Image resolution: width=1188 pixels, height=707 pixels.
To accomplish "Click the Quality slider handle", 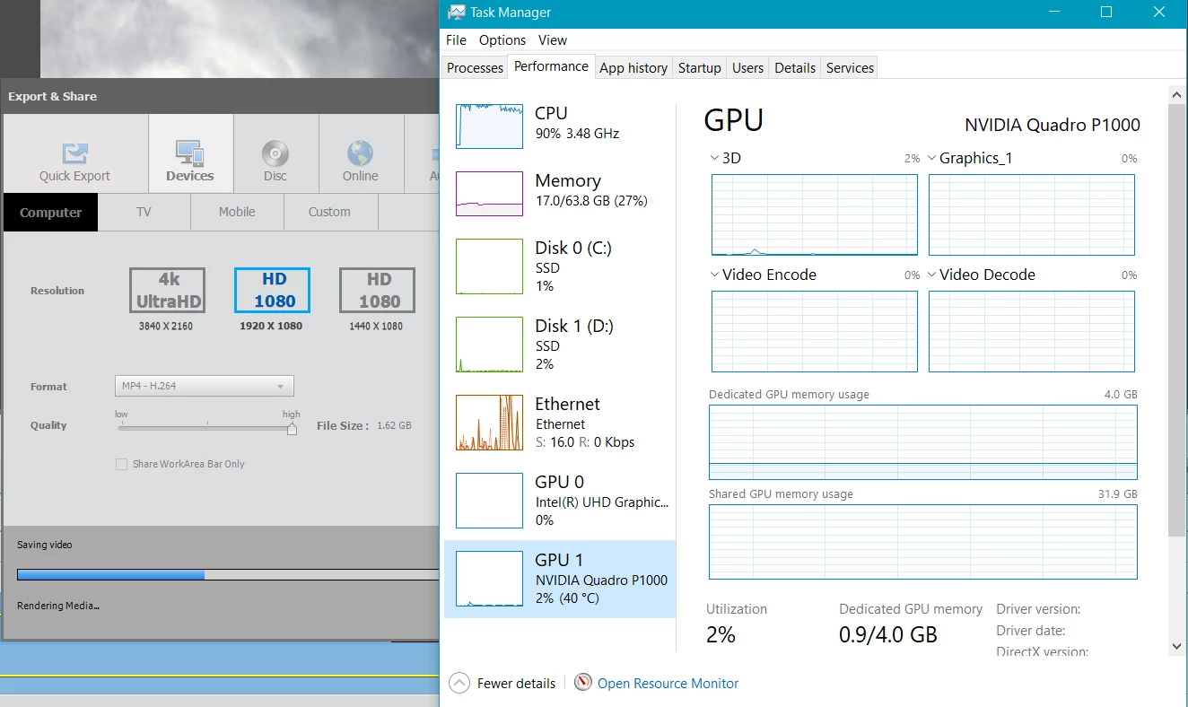I will point(292,429).
